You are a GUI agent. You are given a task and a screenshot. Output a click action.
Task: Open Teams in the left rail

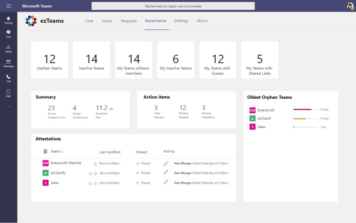click(8, 49)
